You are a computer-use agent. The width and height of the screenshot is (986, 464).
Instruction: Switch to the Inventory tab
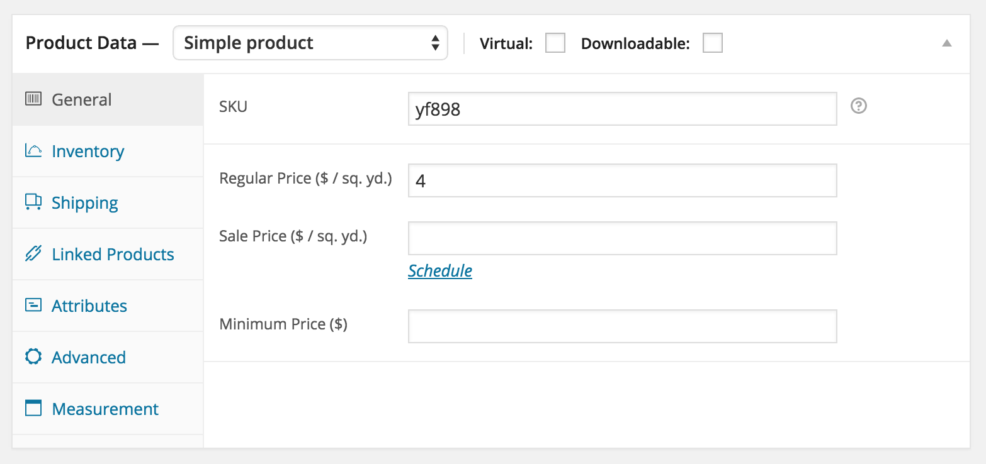point(88,152)
